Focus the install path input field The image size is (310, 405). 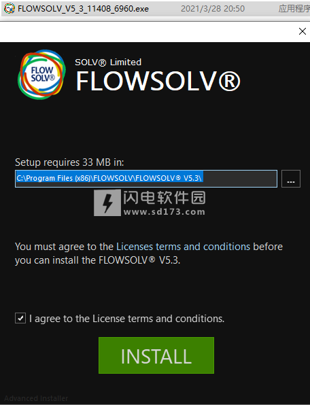146,179
